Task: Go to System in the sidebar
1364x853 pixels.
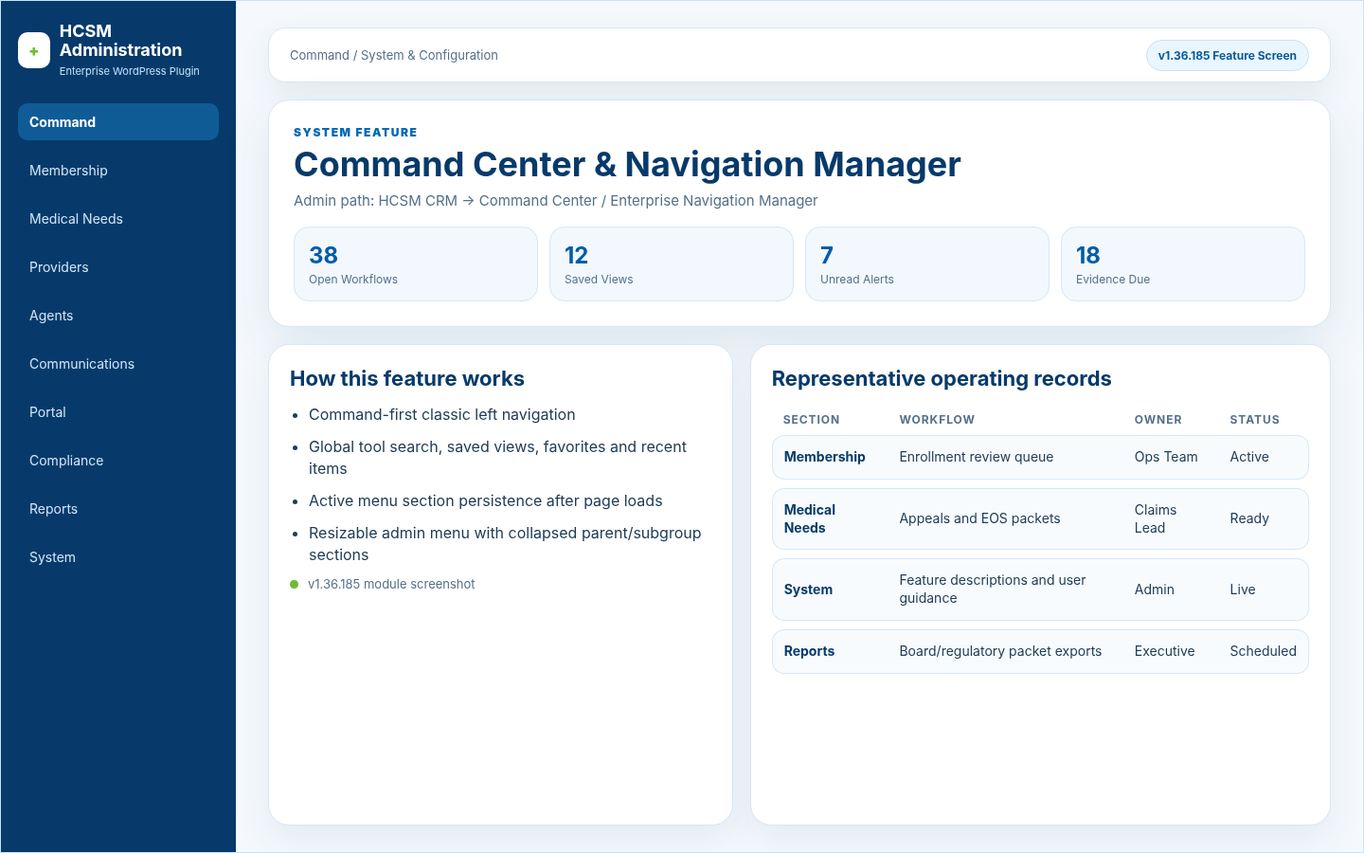Action: [118, 557]
